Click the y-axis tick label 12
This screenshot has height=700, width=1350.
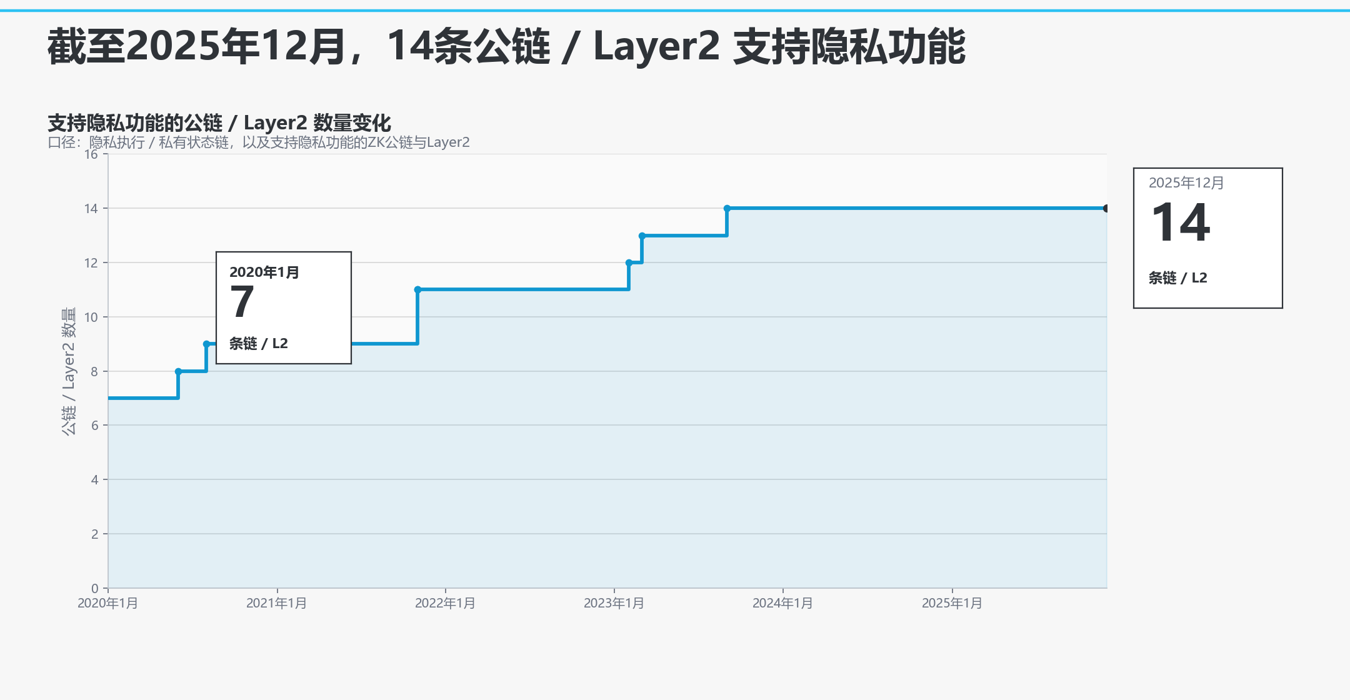pyautogui.click(x=91, y=263)
